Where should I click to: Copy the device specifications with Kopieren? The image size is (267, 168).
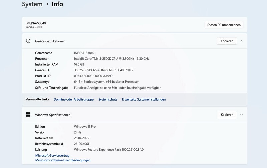pos(227,41)
